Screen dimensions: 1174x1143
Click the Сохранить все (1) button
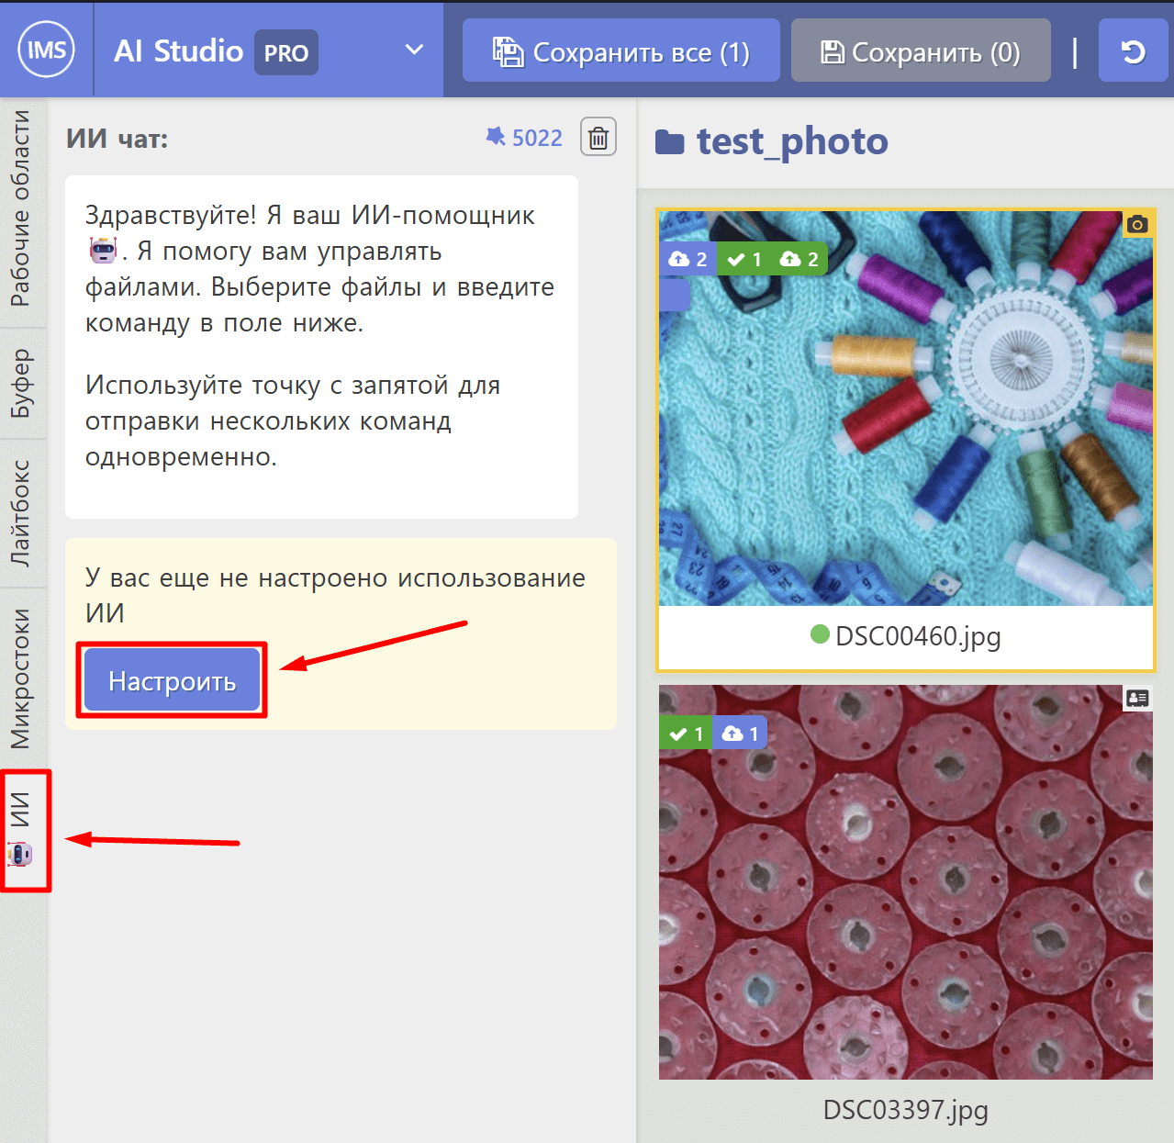pyautogui.click(x=621, y=52)
